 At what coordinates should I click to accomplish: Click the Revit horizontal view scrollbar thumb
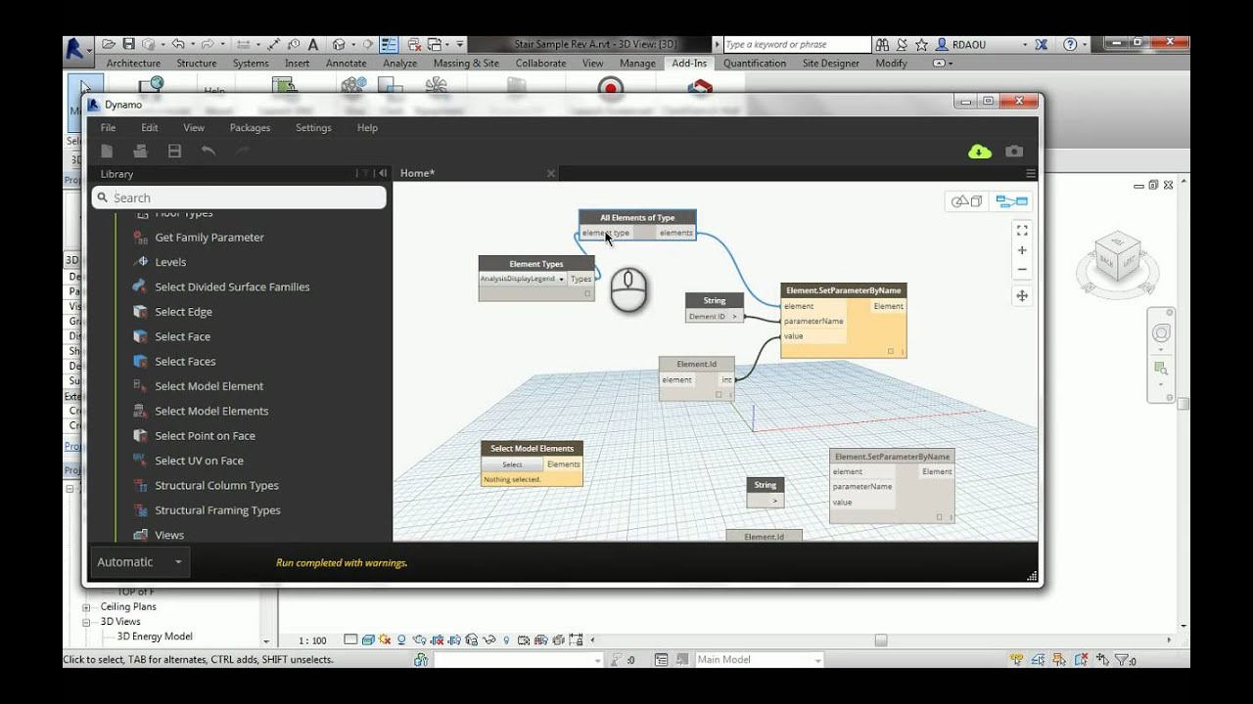coord(880,640)
